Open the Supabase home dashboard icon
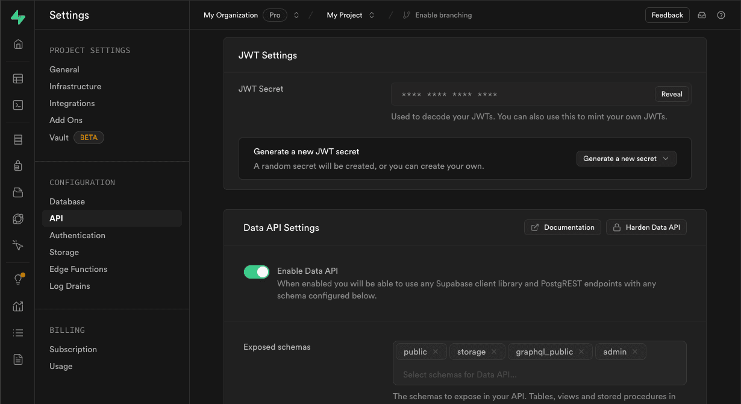The height and width of the screenshot is (404, 741). click(17, 44)
